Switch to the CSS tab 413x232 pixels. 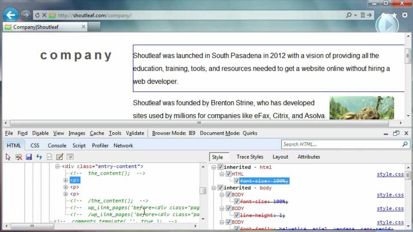click(35, 145)
